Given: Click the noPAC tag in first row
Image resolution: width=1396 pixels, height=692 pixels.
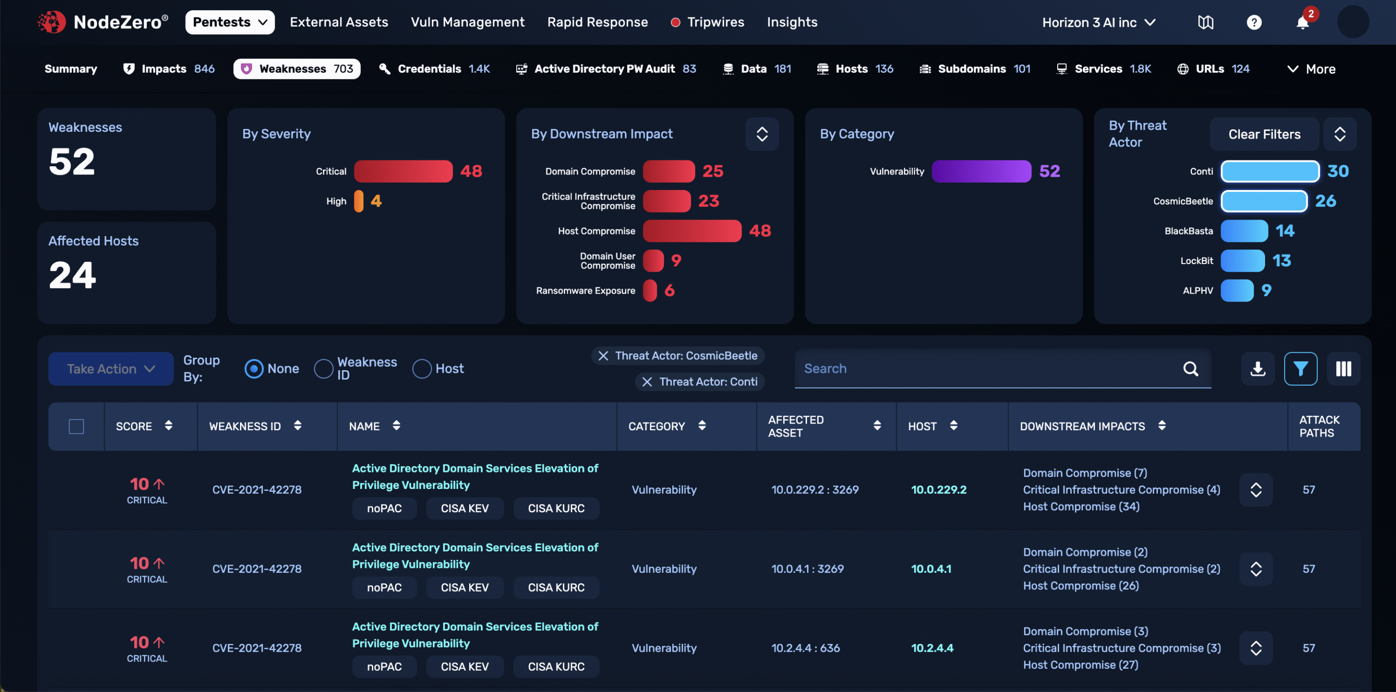Looking at the screenshot, I should (384, 508).
